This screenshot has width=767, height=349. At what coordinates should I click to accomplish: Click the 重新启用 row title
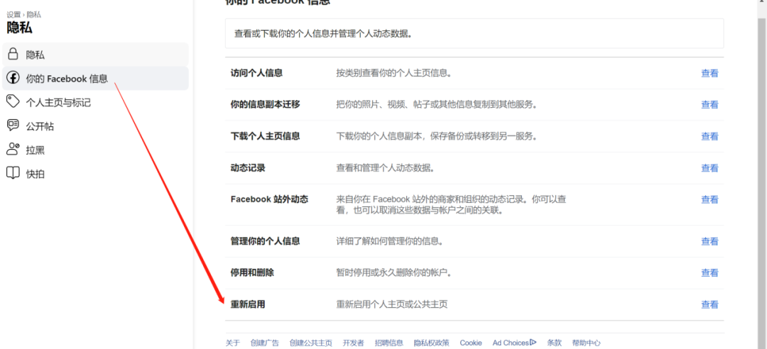(248, 304)
